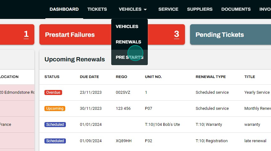This screenshot has width=271, height=151.
Task: Sort by the Due Date column header
Action: [x=89, y=77]
